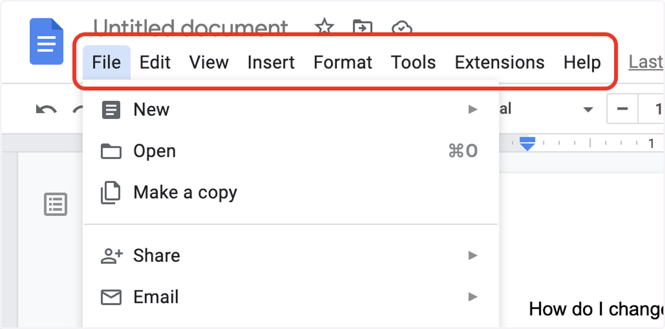Open the Insert menu
The width and height of the screenshot is (665, 329).
[x=271, y=63]
